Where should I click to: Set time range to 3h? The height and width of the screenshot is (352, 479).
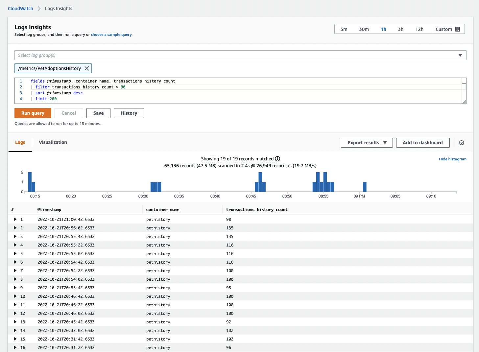coord(400,29)
